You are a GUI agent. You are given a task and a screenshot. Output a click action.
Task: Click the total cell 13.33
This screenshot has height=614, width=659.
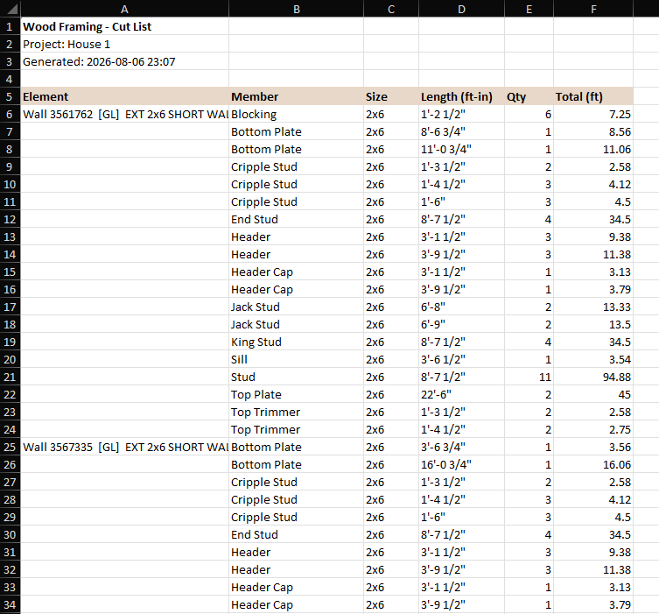[593, 307]
